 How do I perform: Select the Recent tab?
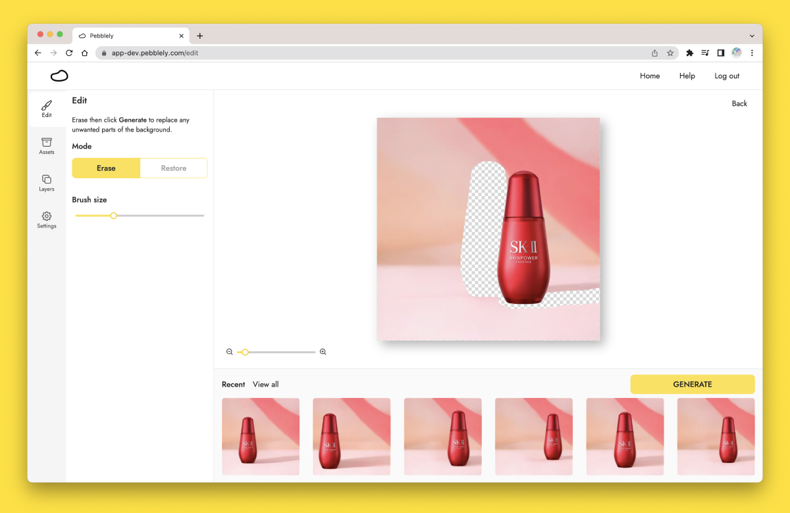pyautogui.click(x=233, y=384)
